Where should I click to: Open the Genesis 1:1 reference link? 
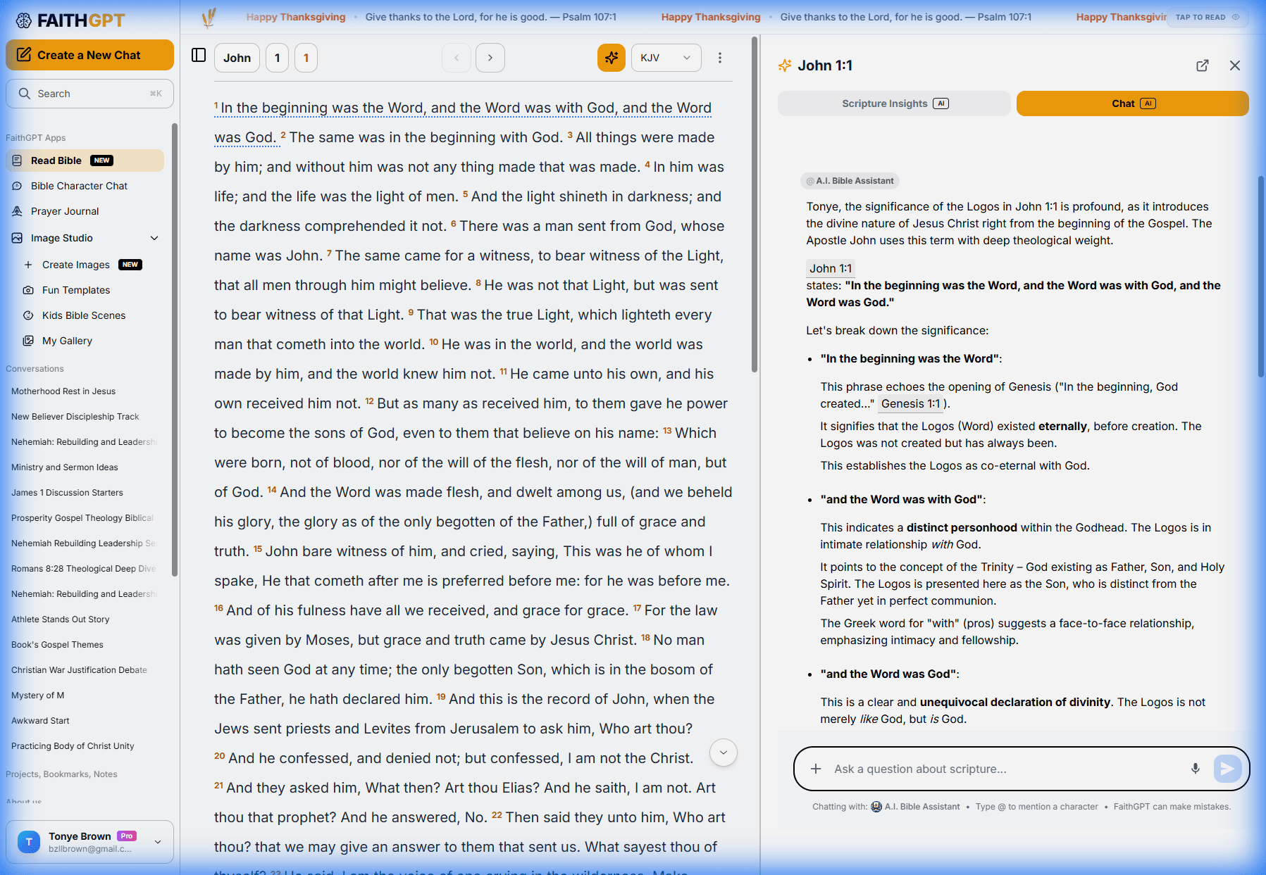point(910,403)
